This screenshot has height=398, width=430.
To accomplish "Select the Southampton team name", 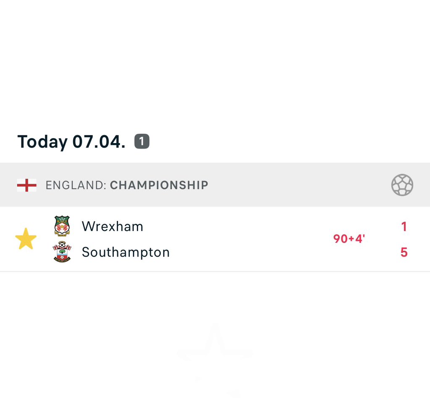I will pos(126,252).
